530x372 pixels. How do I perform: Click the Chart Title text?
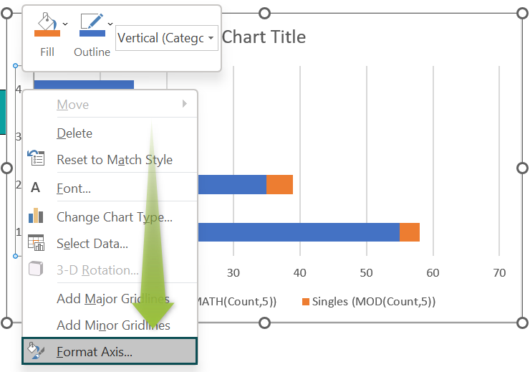pos(264,37)
